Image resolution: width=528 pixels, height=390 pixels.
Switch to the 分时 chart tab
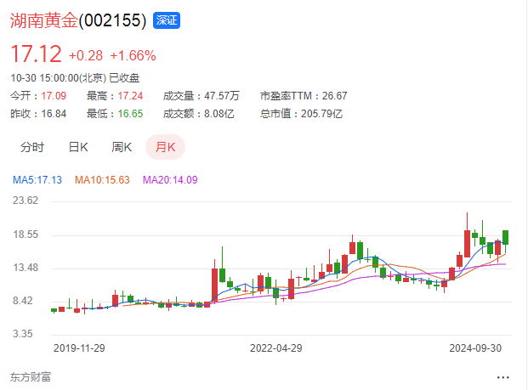point(32,147)
